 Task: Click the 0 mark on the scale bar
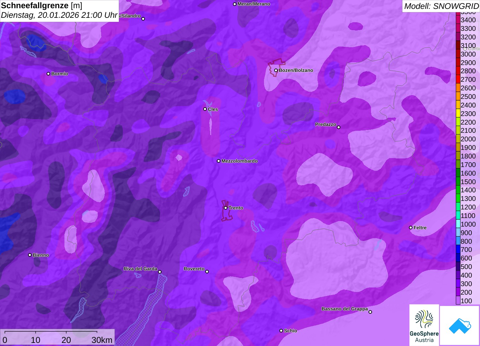coord(5,340)
